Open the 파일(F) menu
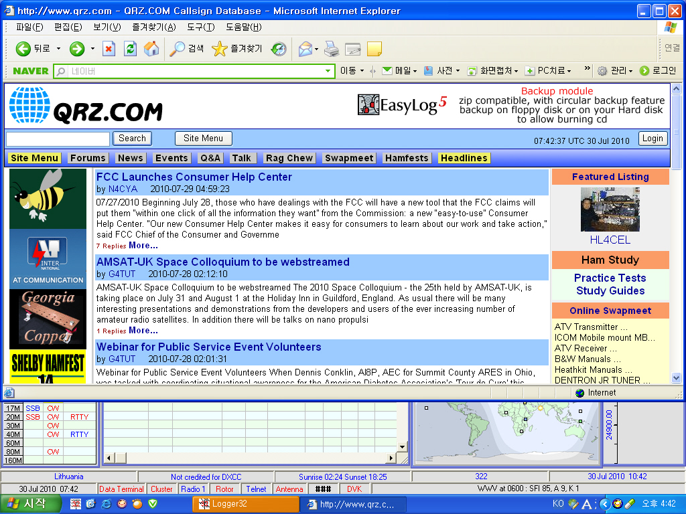 click(29, 27)
